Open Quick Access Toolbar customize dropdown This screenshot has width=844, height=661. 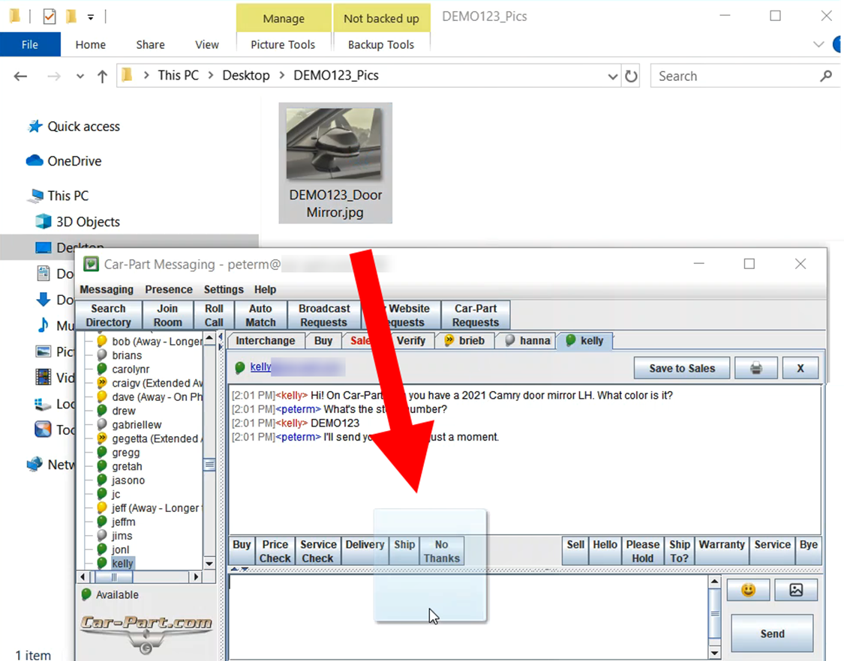[91, 17]
